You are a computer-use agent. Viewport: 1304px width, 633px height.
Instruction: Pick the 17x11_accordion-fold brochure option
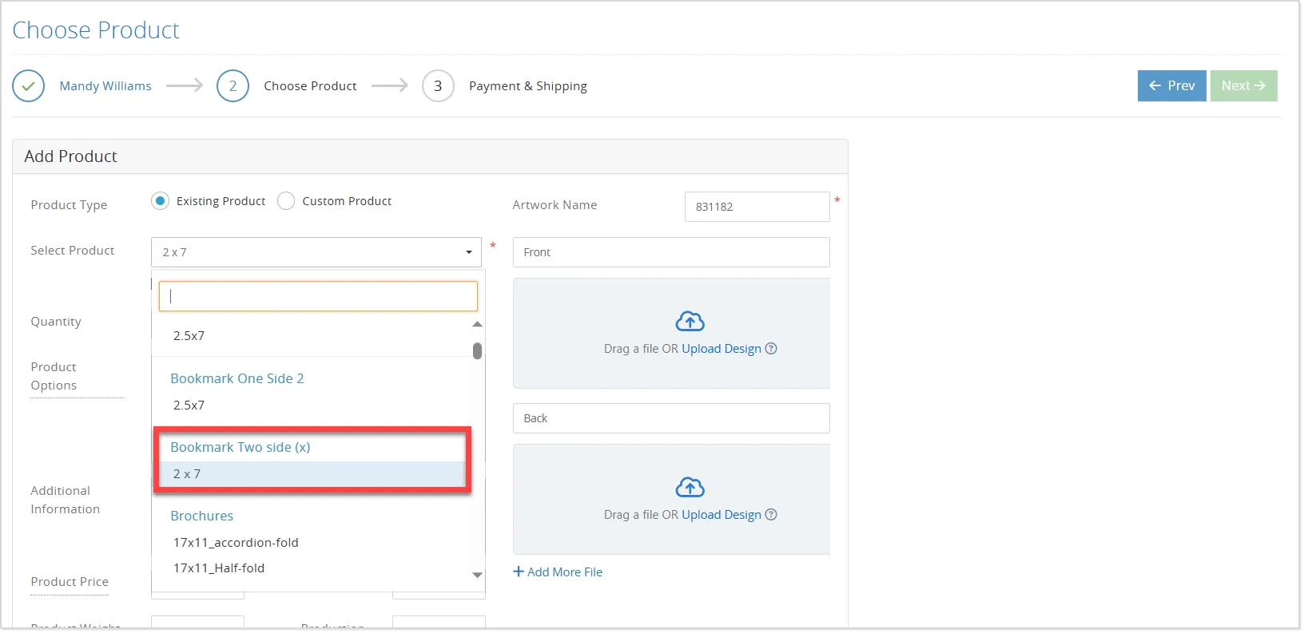tap(236, 543)
